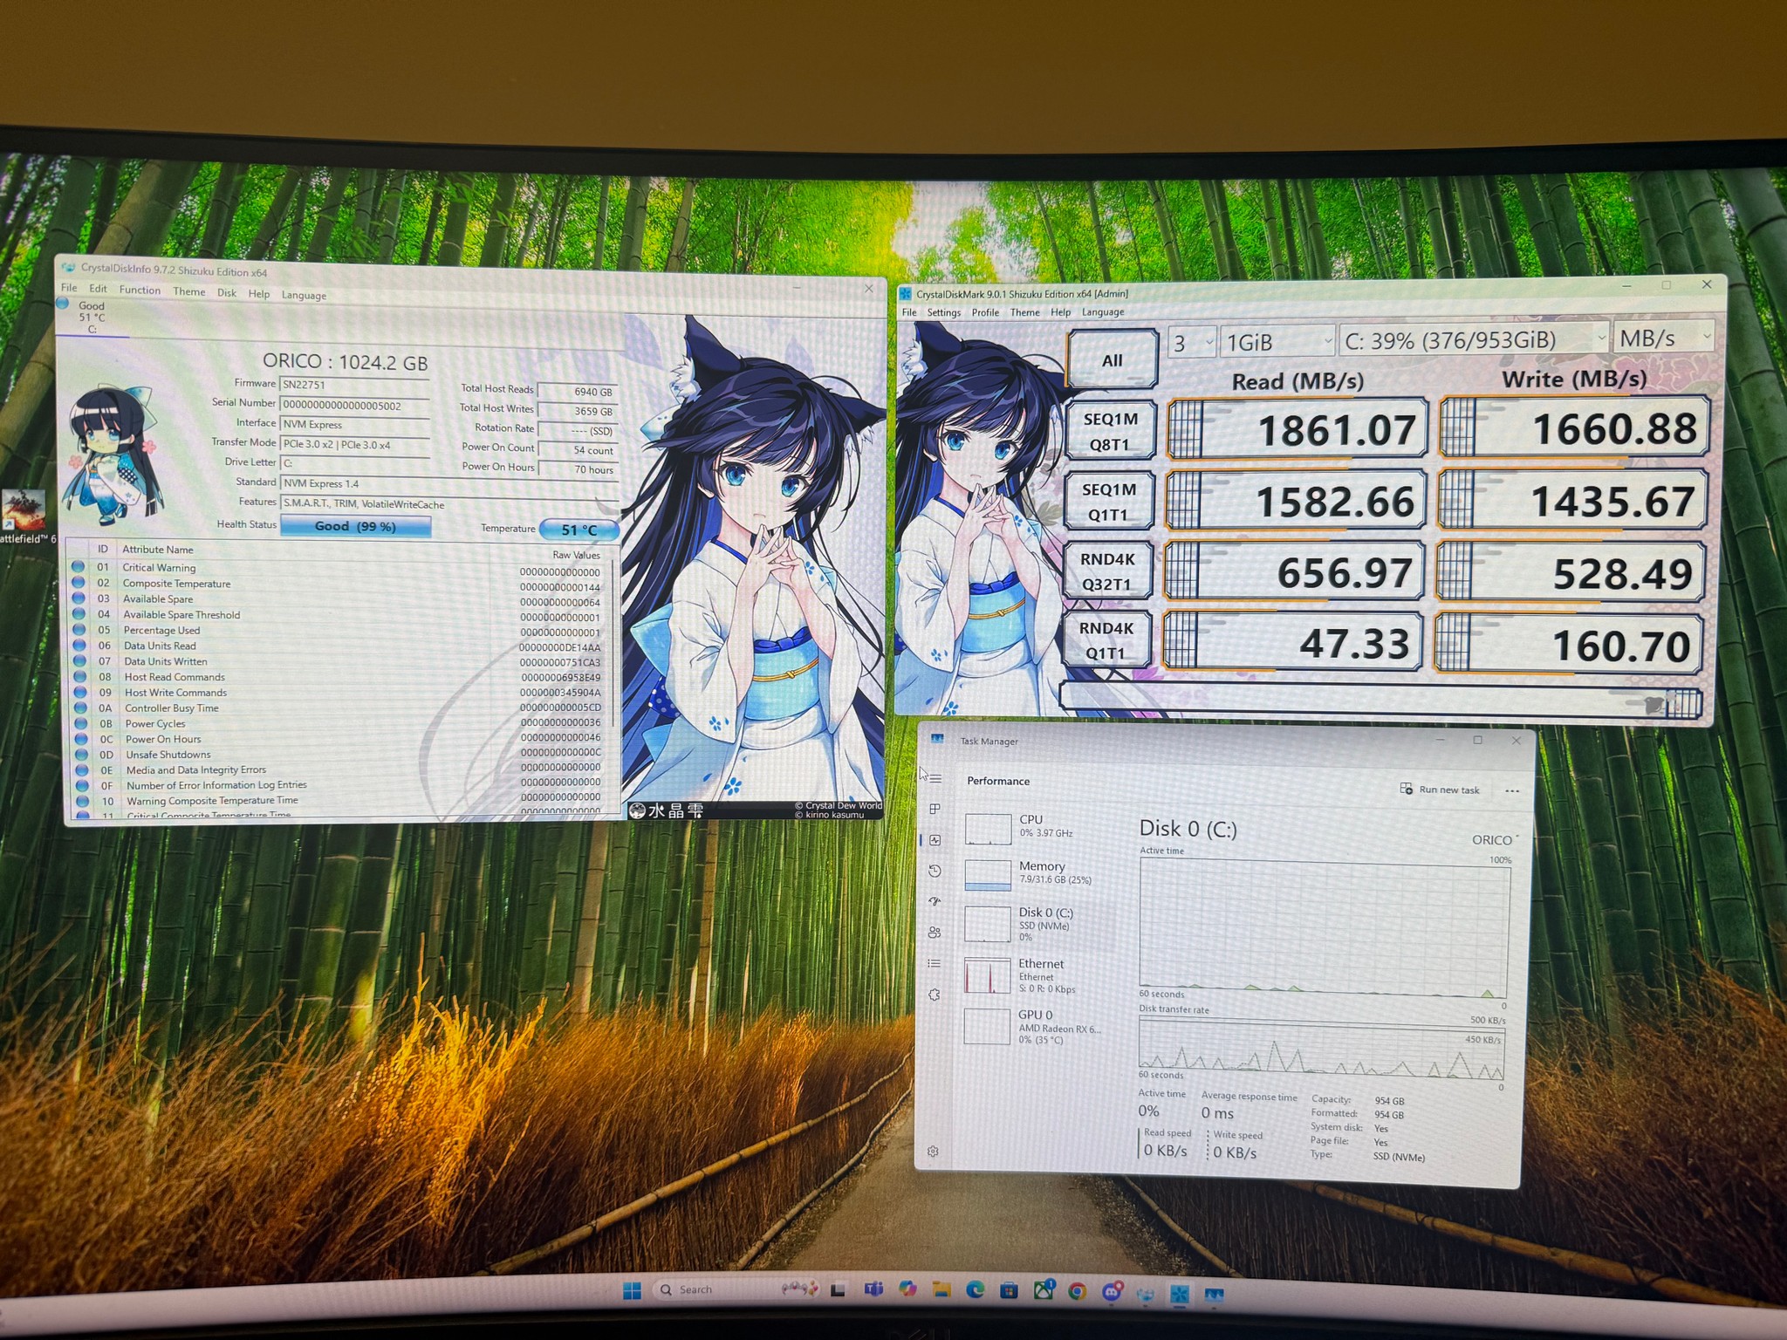This screenshot has height=1340, width=1787.
Task: Start the SEQ1M Q1T1 benchmark
Action: [x=1108, y=502]
